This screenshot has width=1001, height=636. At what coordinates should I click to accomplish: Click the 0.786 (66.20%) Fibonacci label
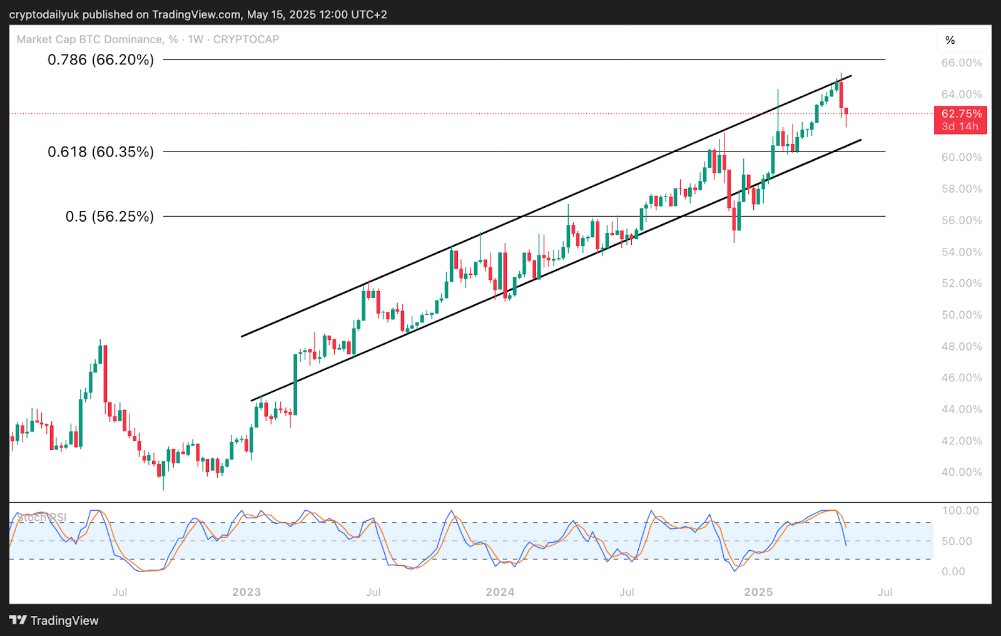[101, 59]
